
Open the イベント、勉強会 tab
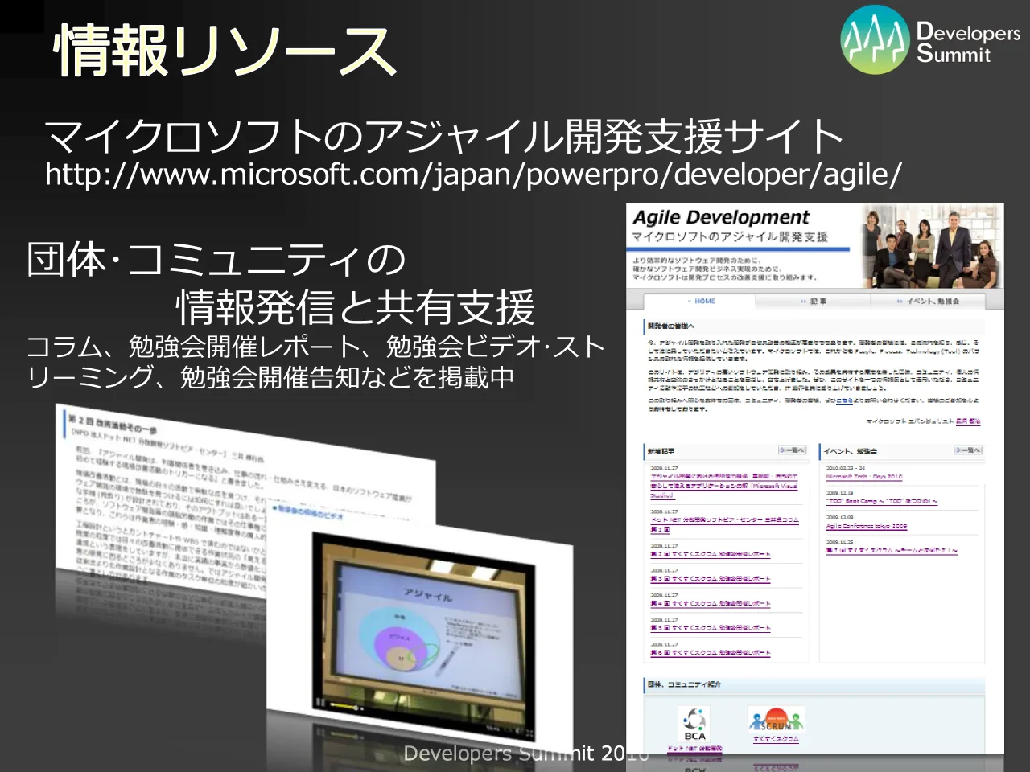click(929, 301)
